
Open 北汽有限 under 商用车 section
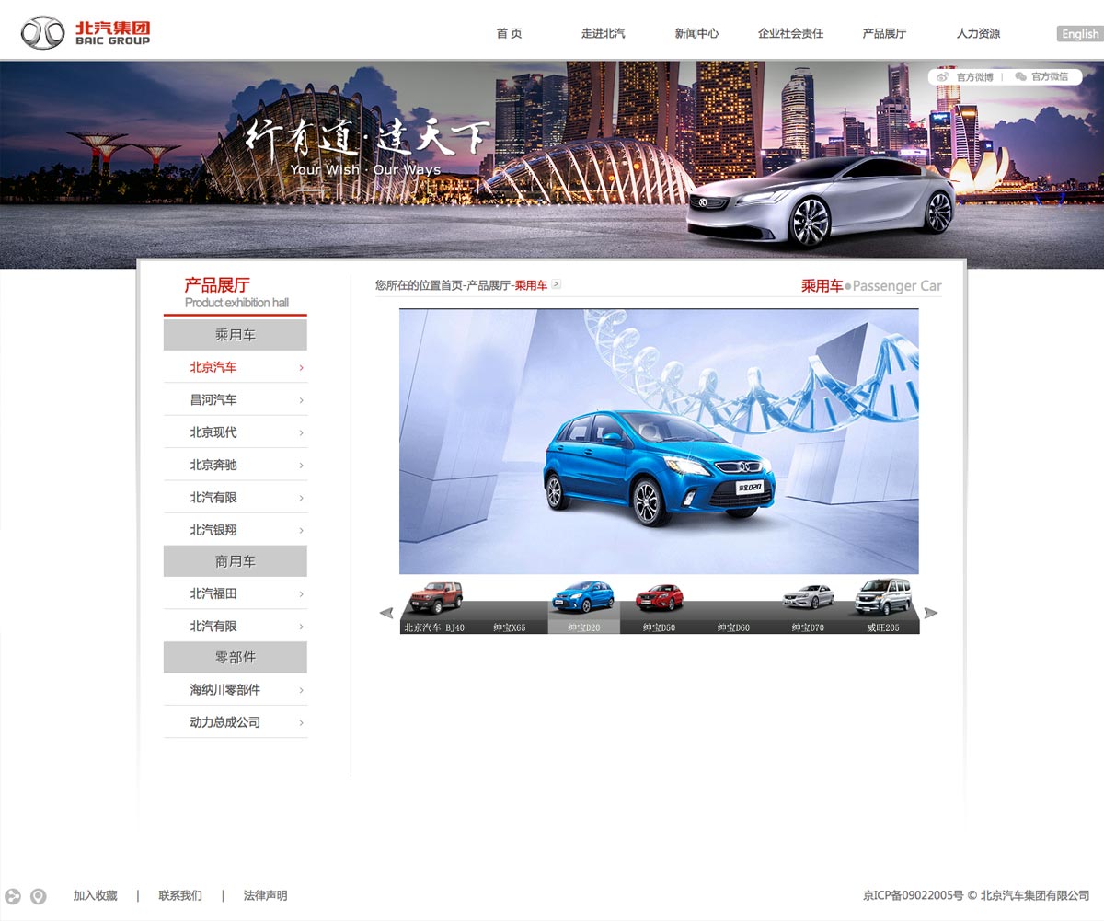pos(213,626)
